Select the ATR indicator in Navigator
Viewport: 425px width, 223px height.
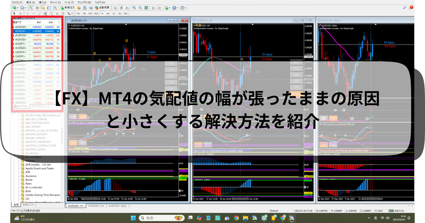coord(28,172)
